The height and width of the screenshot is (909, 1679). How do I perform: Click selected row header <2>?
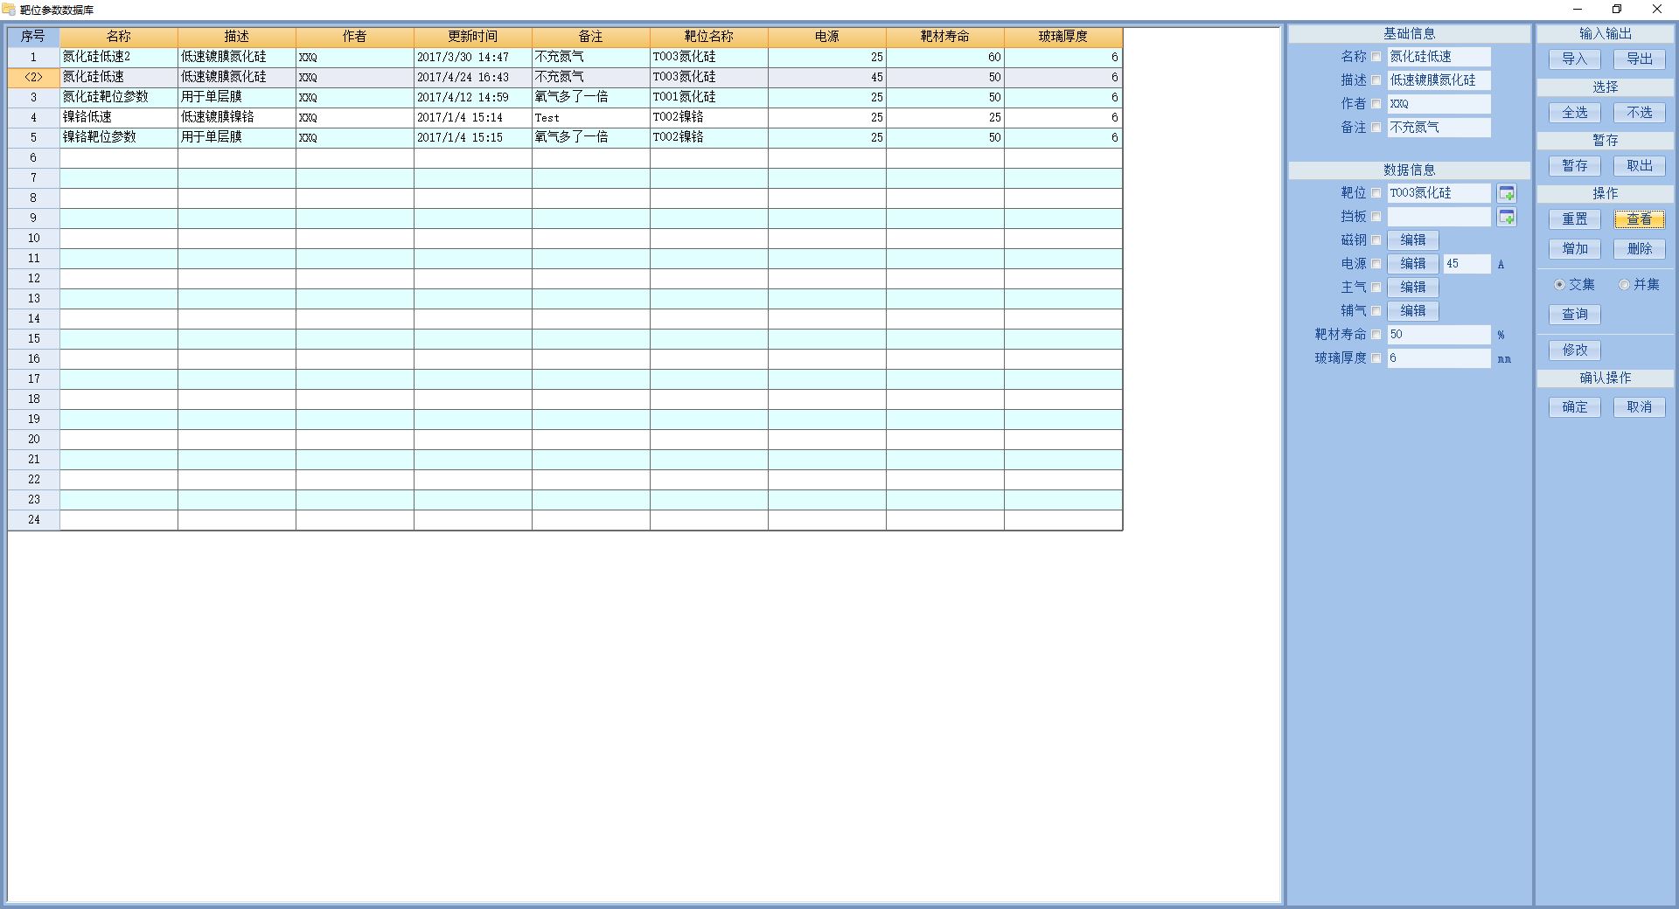(33, 77)
